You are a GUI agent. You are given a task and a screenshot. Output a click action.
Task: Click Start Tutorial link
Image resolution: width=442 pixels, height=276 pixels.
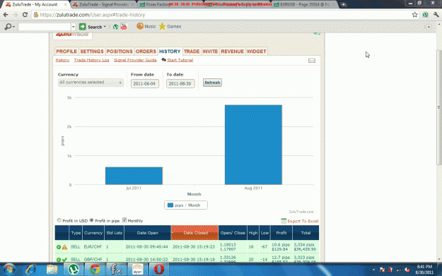(x=180, y=60)
